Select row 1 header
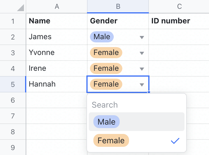This screenshot has height=155, width=209. tap(13, 21)
